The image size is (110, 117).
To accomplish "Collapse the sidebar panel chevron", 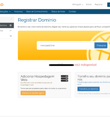I will tap(11, 19).
